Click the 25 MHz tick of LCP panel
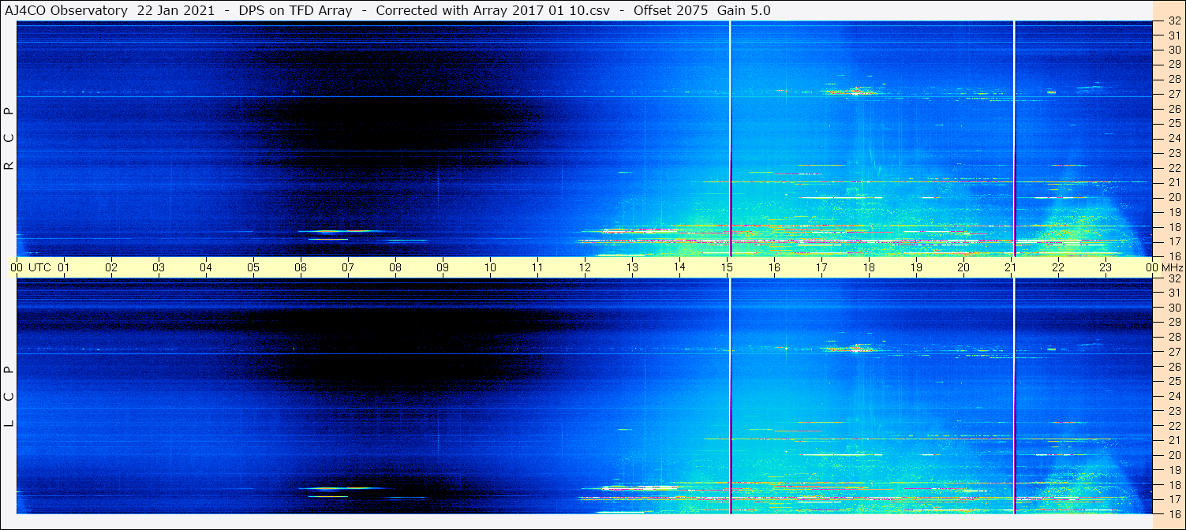The height and width of the screenshot is (530, 1186). 1173,382
